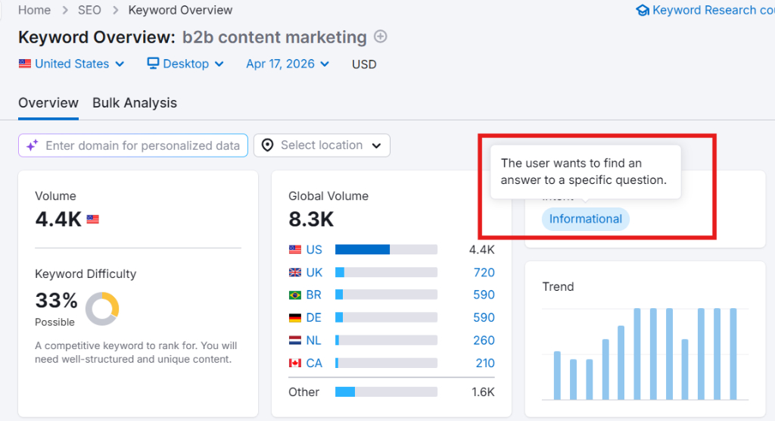Click the Informational intent badge
The width and height of the screenshot is (775, 421).
tap(585, 219)
